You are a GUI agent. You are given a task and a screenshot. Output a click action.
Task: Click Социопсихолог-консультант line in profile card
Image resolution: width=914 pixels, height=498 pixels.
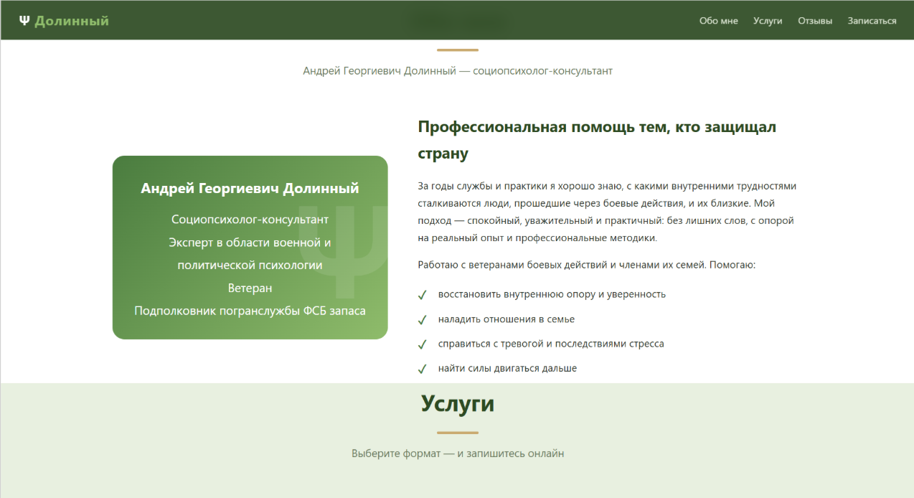(250, 220)
